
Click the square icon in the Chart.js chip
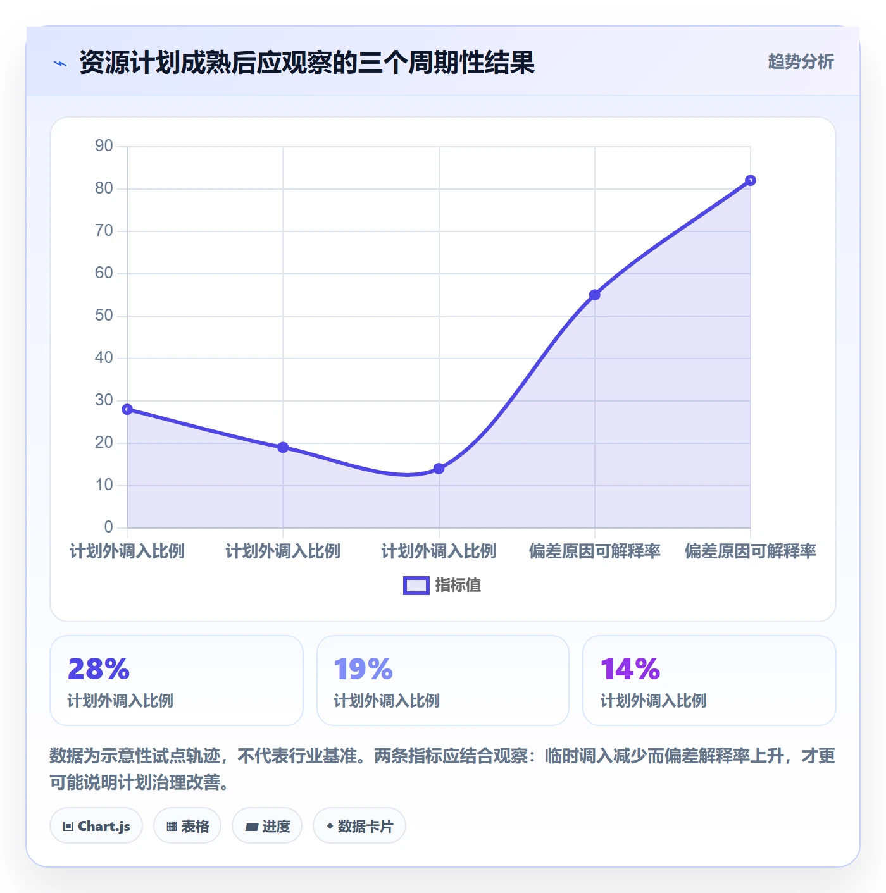68,827
